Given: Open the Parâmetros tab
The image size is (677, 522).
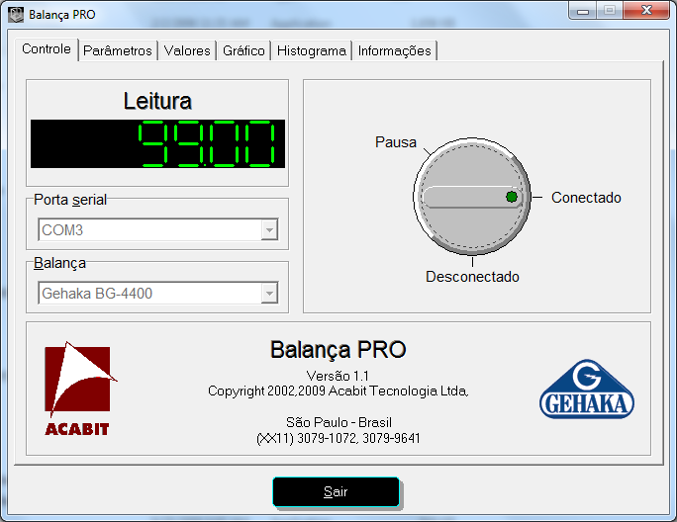Looking at the screenshot, I should [x=118, y=50].
